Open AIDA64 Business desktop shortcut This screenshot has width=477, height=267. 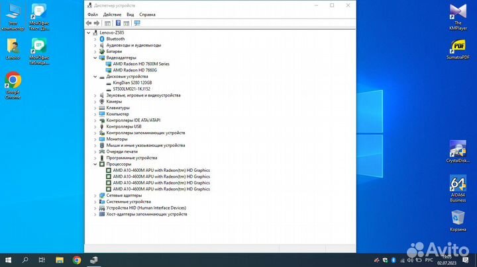coord(458,188)
